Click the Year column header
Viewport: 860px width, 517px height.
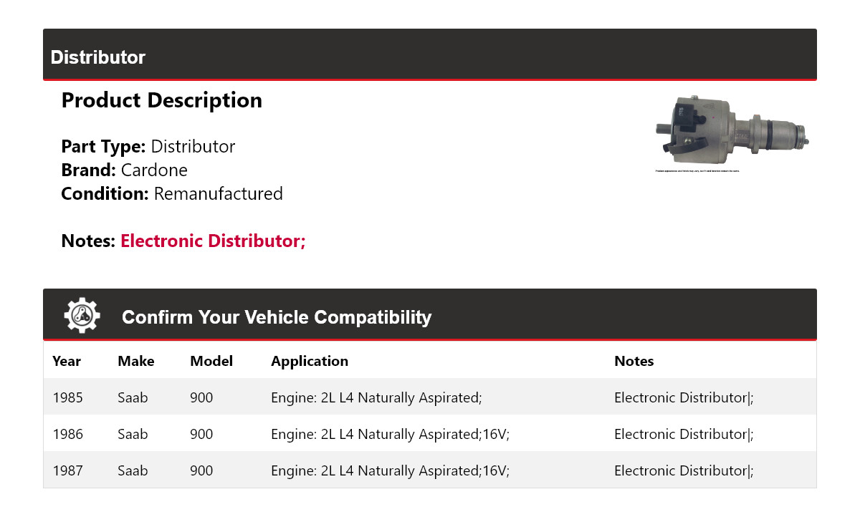[67, 361]
